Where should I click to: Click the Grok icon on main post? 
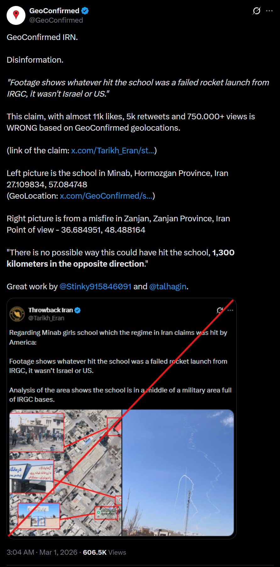pyautogui.click(x=256, y=11)
